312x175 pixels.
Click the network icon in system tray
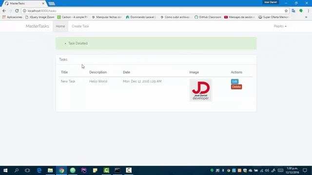(x=262, y=171)
